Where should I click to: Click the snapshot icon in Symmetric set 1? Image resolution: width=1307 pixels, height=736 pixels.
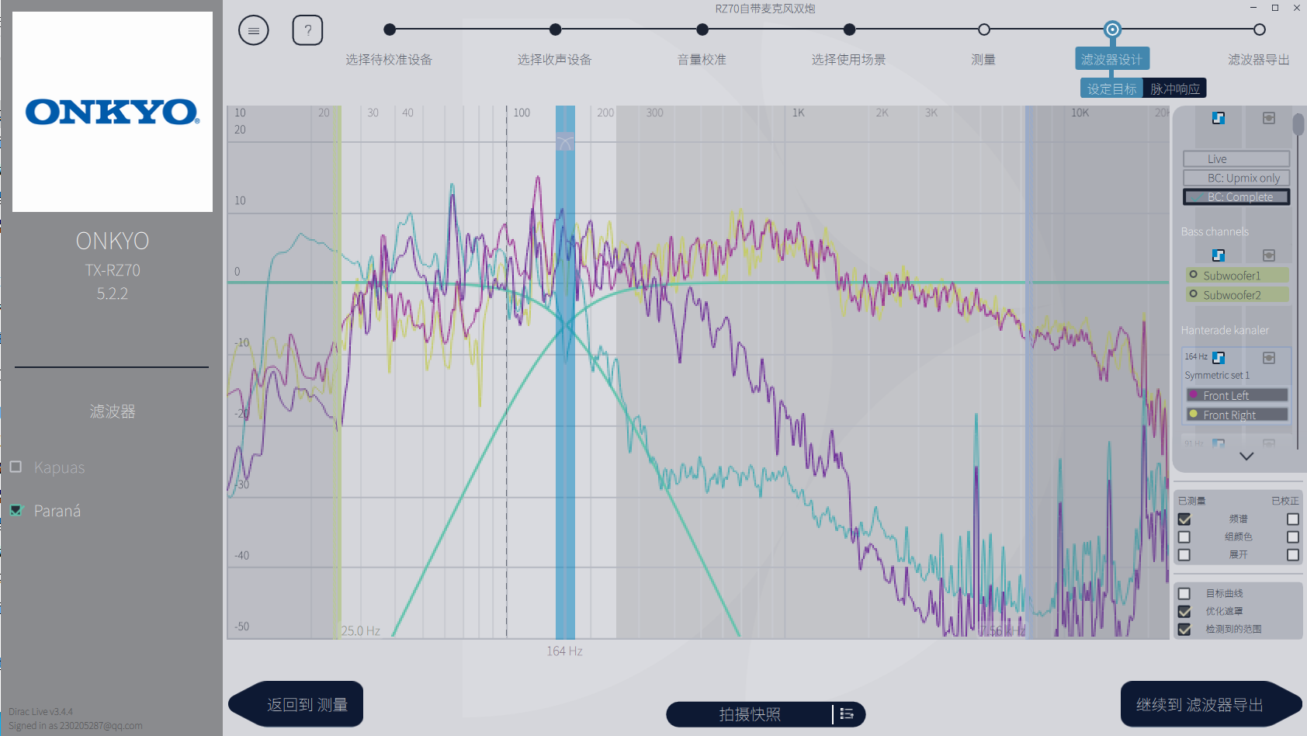[1268, 357]
